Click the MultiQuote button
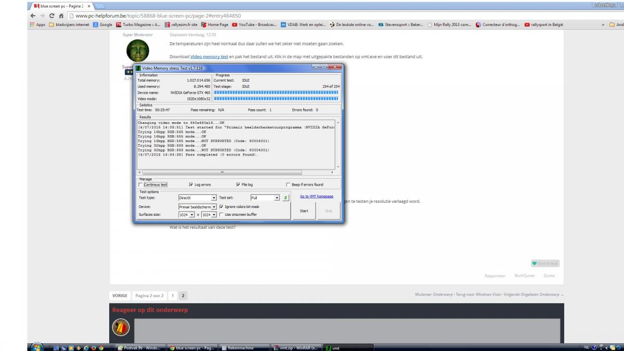This screenshot has width=624, height=351. click(x=524, y=276)
